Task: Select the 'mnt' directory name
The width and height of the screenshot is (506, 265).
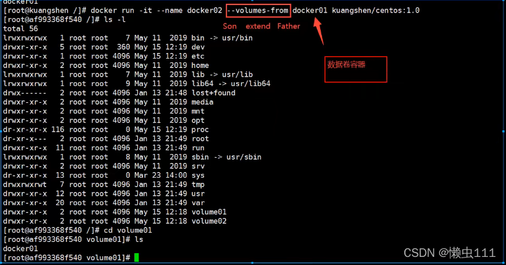Action: (x=198, y=111)
